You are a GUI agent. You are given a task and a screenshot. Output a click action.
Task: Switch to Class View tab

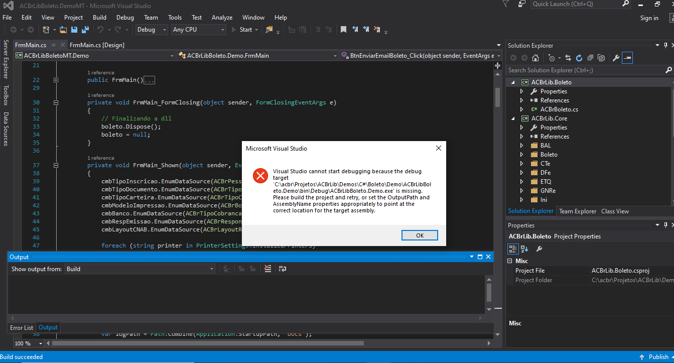click(615, 211)
